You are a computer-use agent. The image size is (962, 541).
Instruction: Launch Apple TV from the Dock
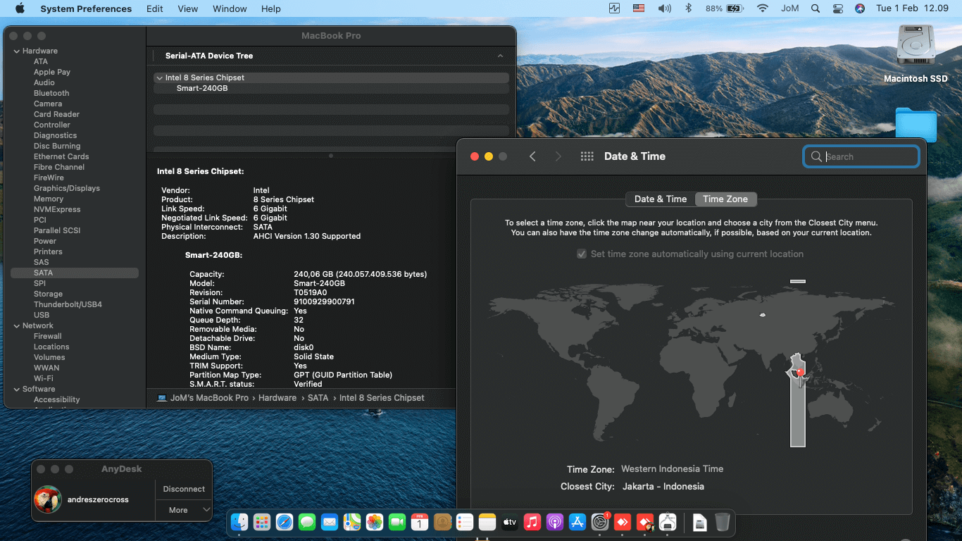pyautogui.click(x=510, y=522)
